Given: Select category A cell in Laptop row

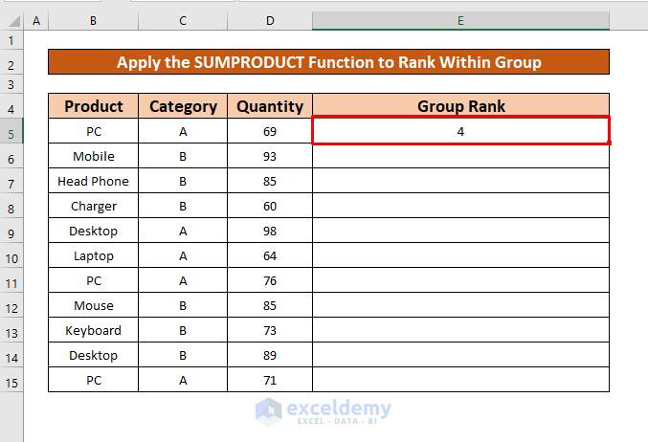Looking at the screenshot, I should pyautogui.click(x=183, y=255).
